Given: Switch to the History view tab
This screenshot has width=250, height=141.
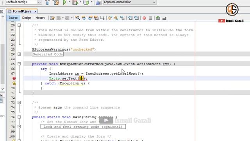Looking at the screenshot, I should (x=40, y=18).
